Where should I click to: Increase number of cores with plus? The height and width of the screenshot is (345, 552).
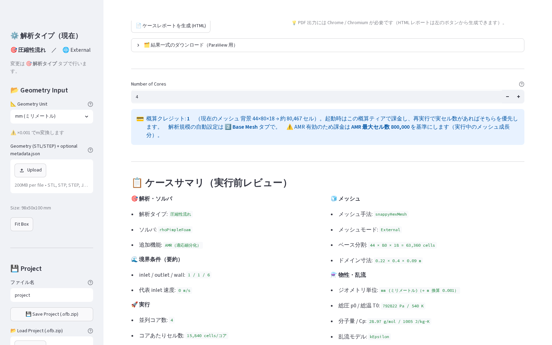point(519,97)
